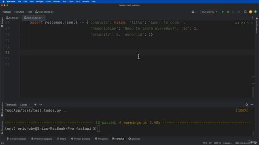Place the cursor on line 73

click(137, 53)
